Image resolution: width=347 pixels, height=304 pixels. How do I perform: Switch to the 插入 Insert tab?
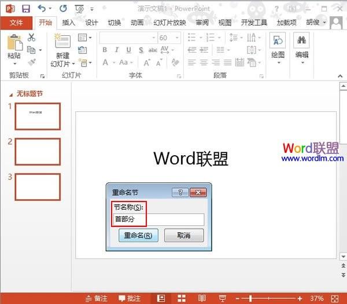coord(68,23)
